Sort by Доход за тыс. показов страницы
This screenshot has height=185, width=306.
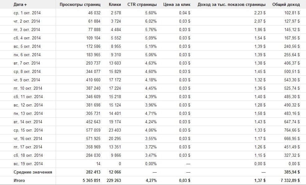(231, 5)
